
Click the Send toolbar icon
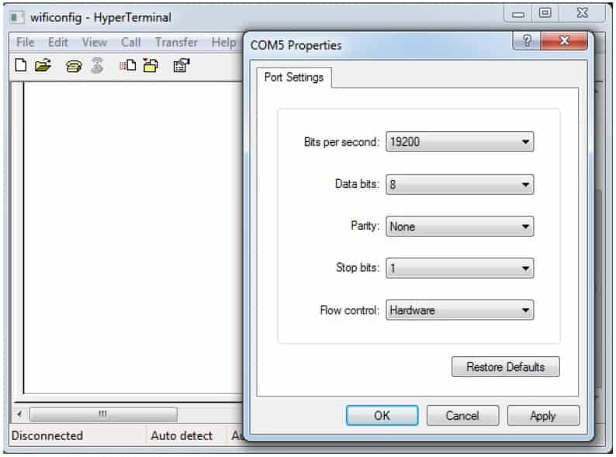[128, 67]
